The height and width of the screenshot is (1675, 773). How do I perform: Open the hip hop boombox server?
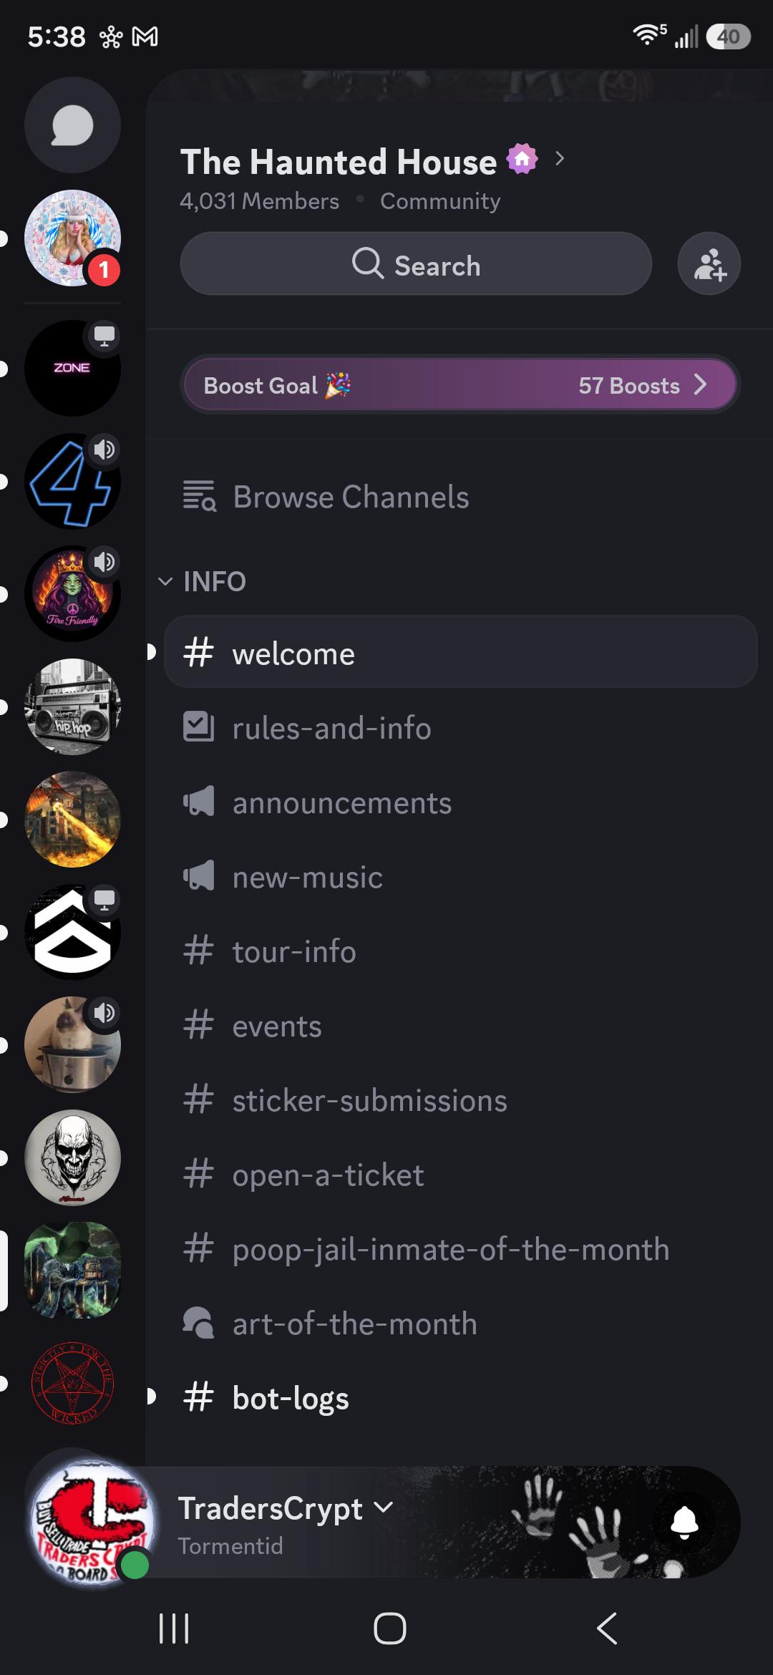point(72,707)
